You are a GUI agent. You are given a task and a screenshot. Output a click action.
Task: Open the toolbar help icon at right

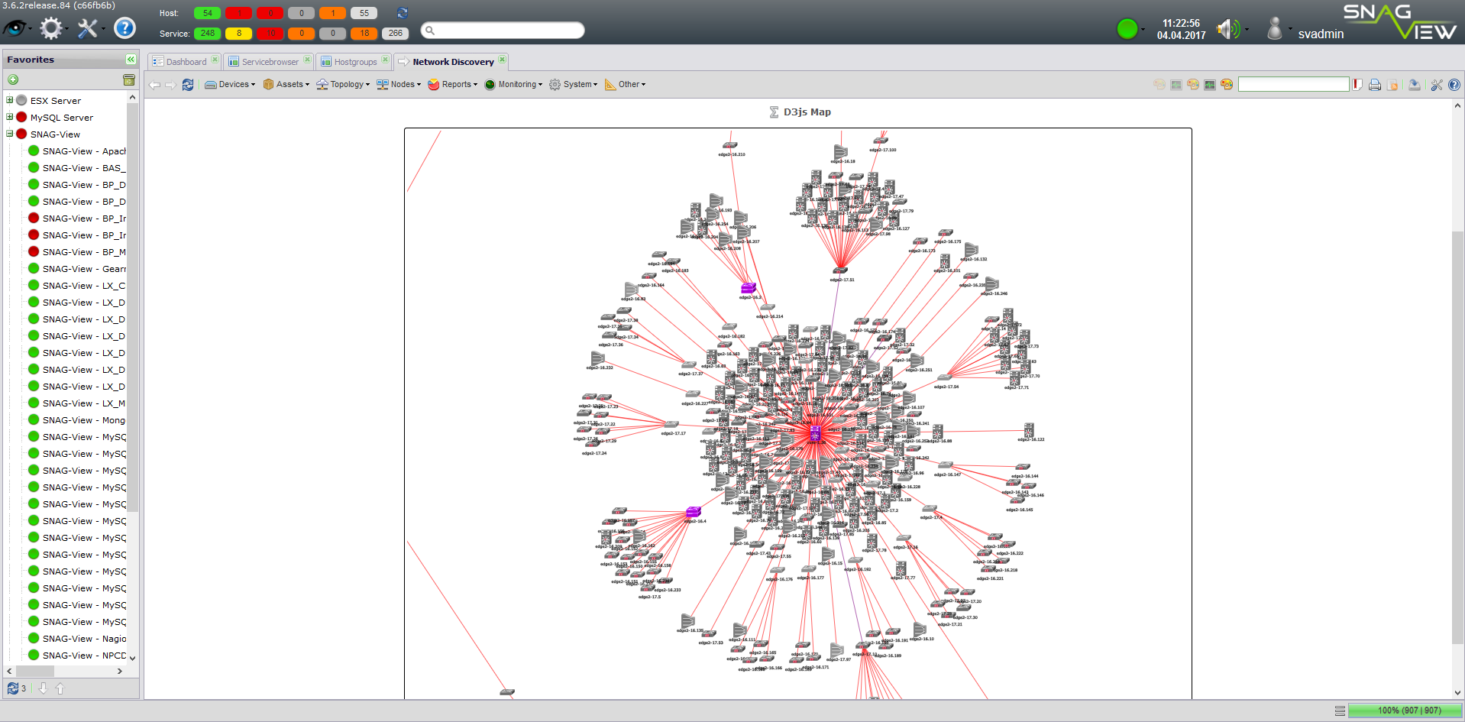(x=1454, y=85)
